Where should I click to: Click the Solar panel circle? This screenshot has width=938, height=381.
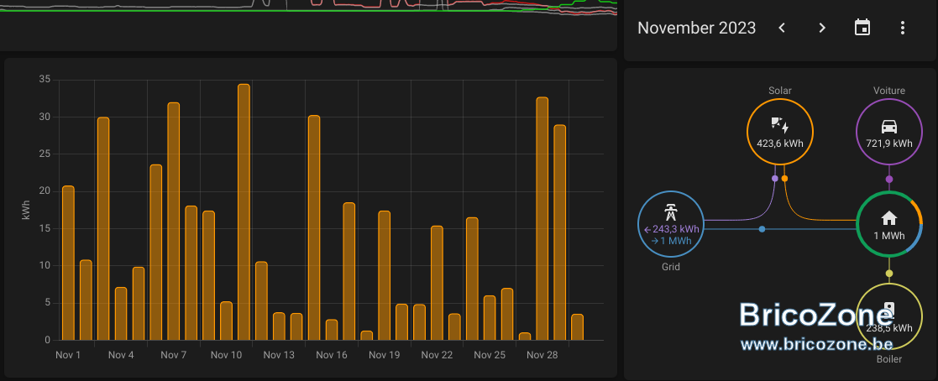[780, 131]
